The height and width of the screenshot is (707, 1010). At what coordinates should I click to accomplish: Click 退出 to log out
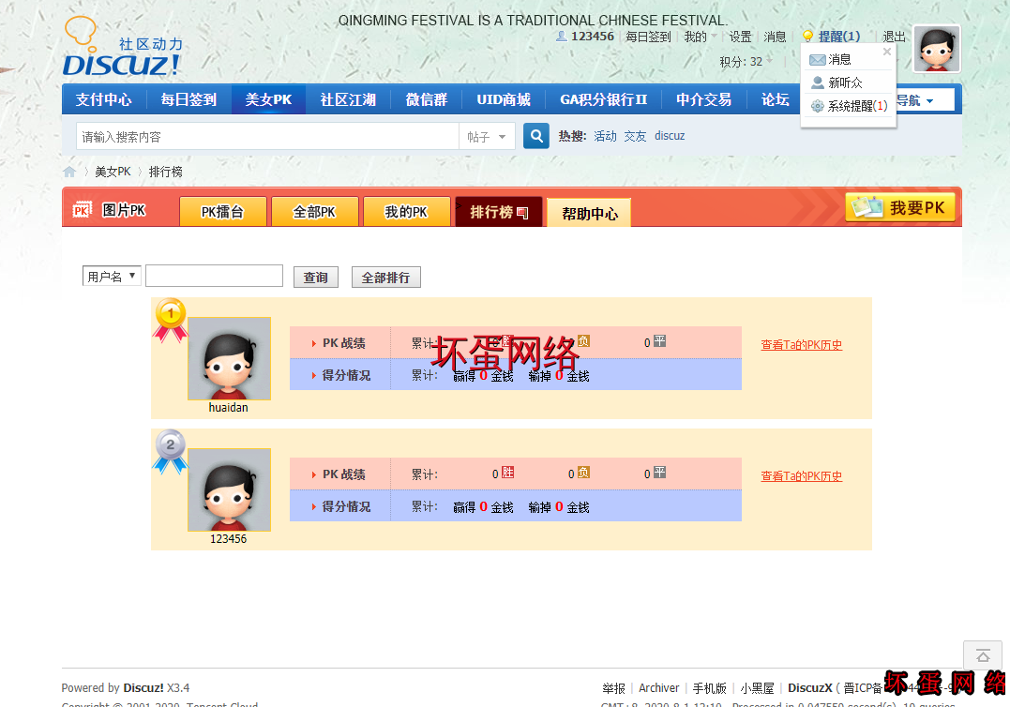pos(894,37)
